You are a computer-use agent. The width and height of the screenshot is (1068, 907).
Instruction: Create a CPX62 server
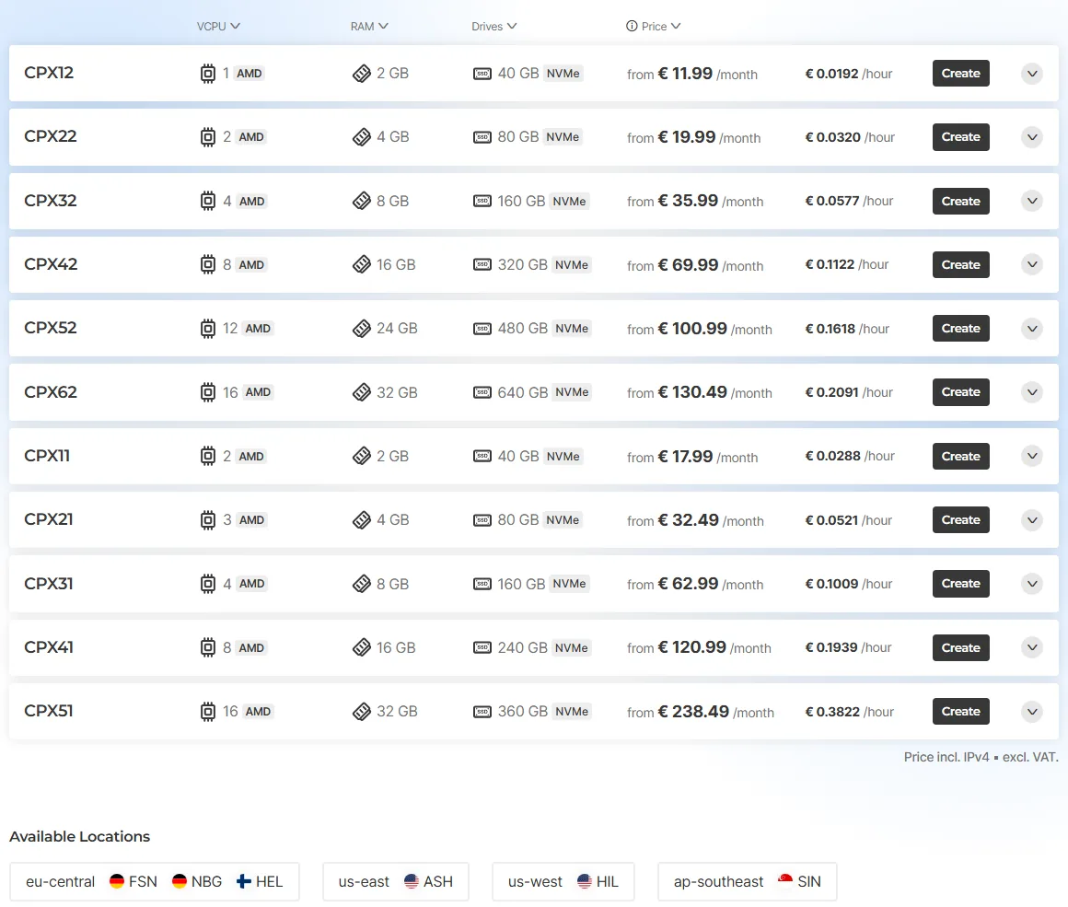[960, 392]
